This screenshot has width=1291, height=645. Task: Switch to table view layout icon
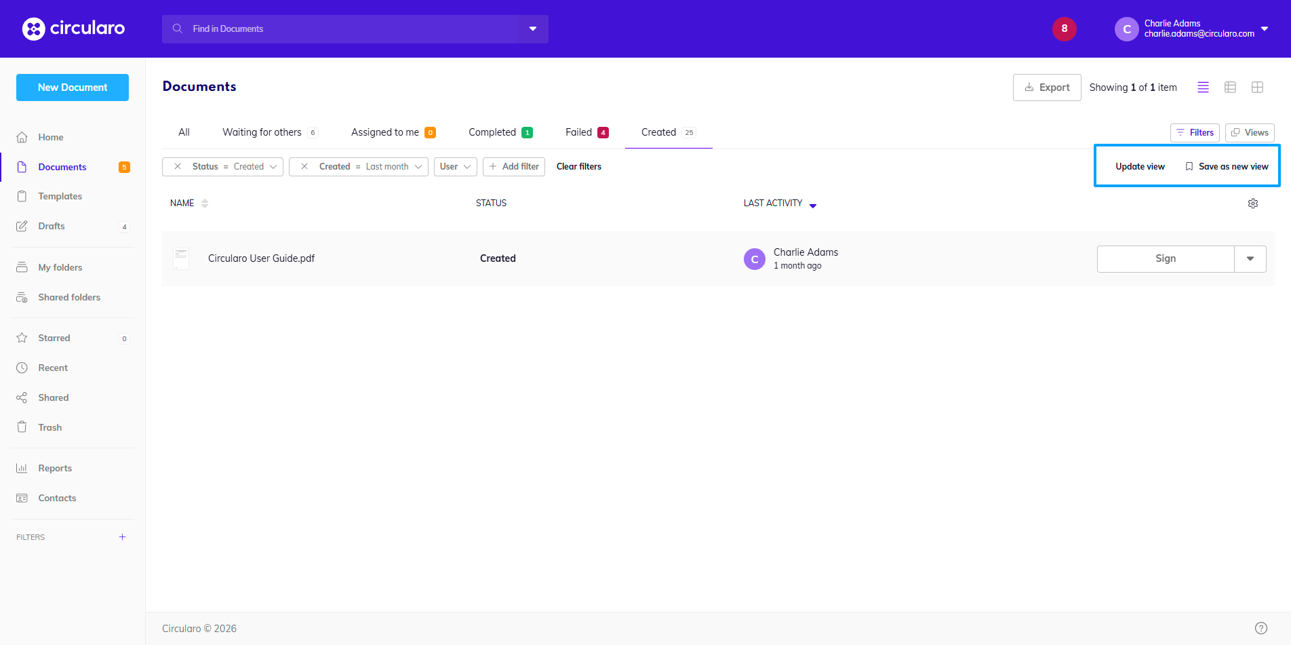click(x=1230, y=87)
